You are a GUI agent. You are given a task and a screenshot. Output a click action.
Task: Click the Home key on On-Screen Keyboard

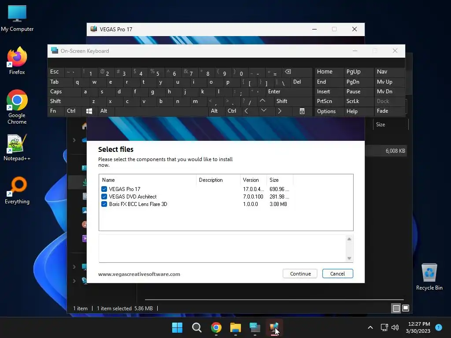pos(329,72)
